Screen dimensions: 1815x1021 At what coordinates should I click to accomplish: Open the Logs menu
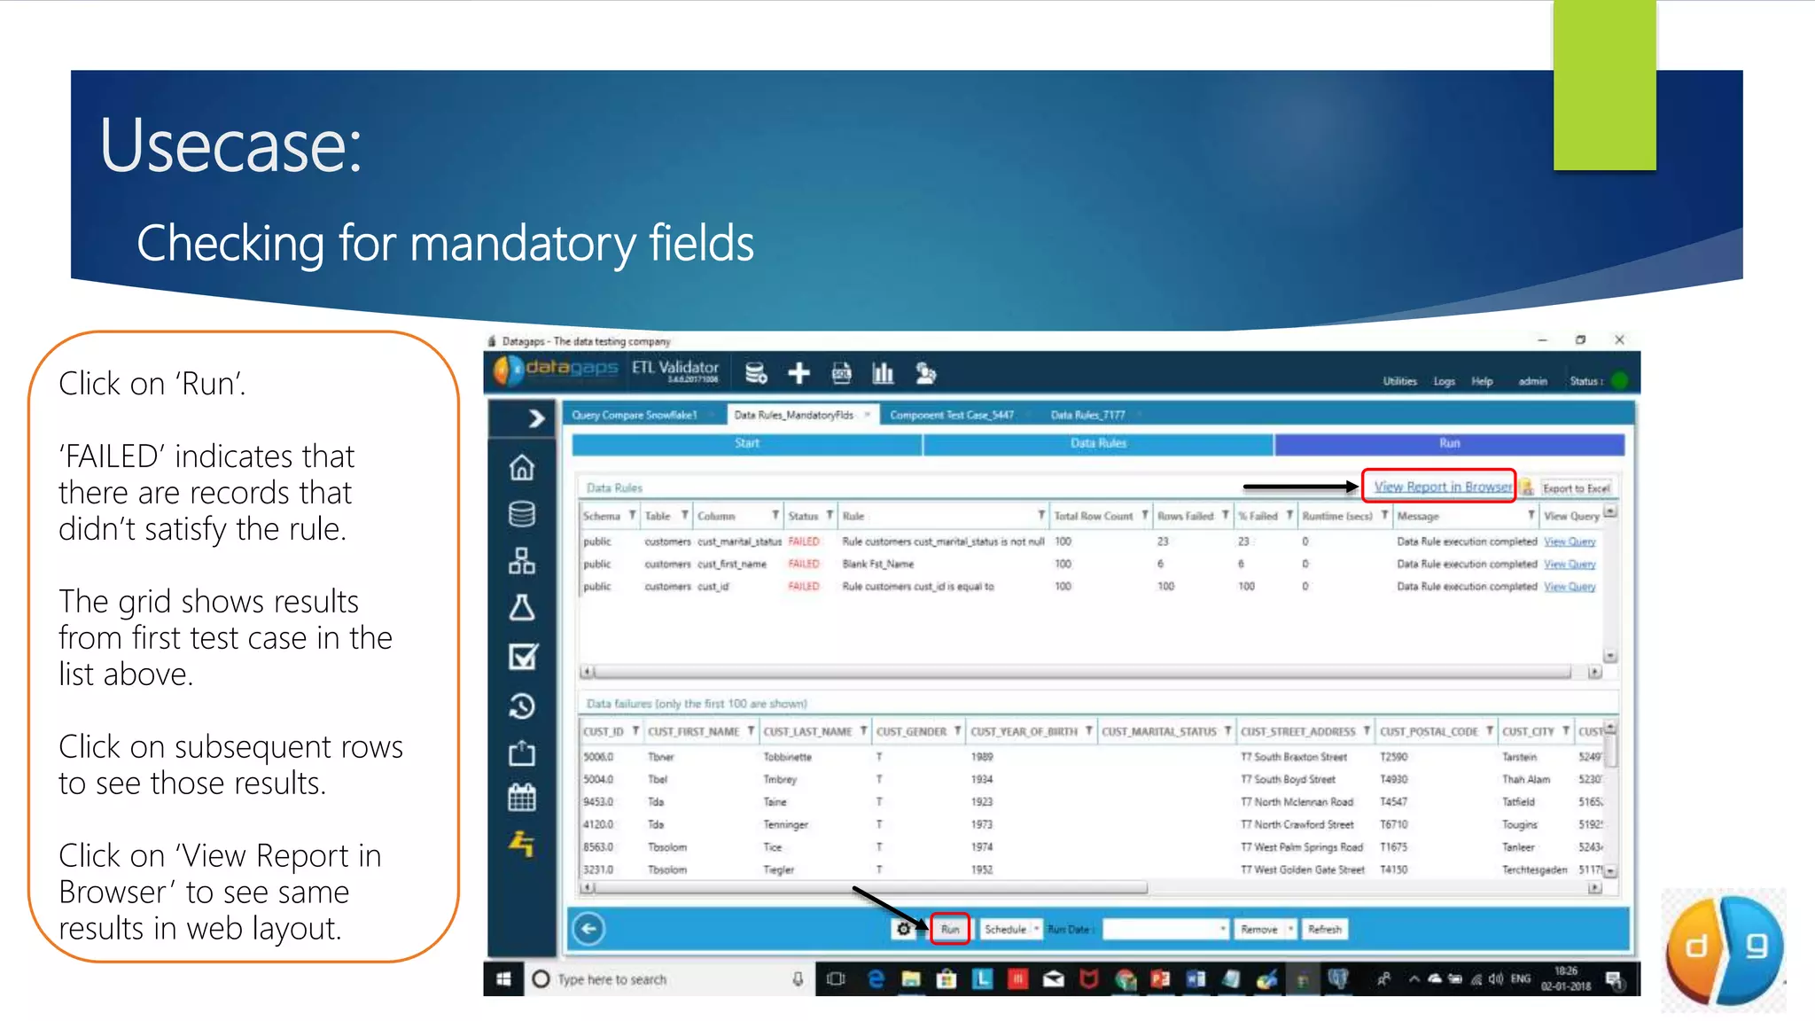click(1445, 381)
